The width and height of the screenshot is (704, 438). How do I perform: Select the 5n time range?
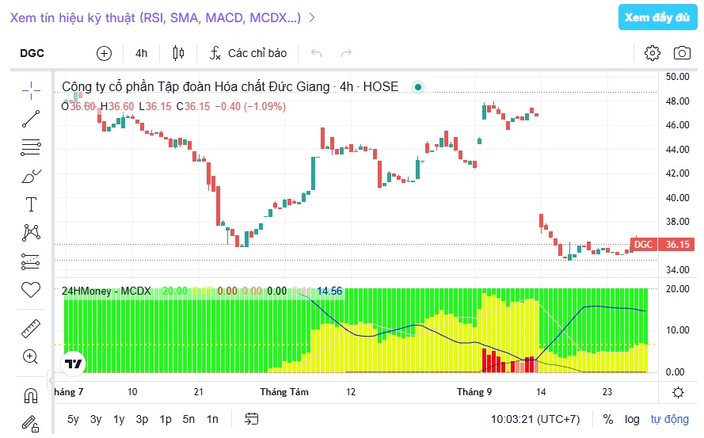[188, 419]
